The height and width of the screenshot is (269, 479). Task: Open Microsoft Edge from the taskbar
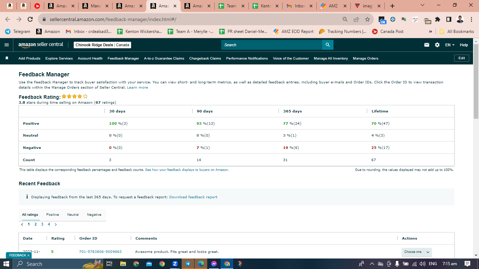pyautogui.click(x=201, y=264)
